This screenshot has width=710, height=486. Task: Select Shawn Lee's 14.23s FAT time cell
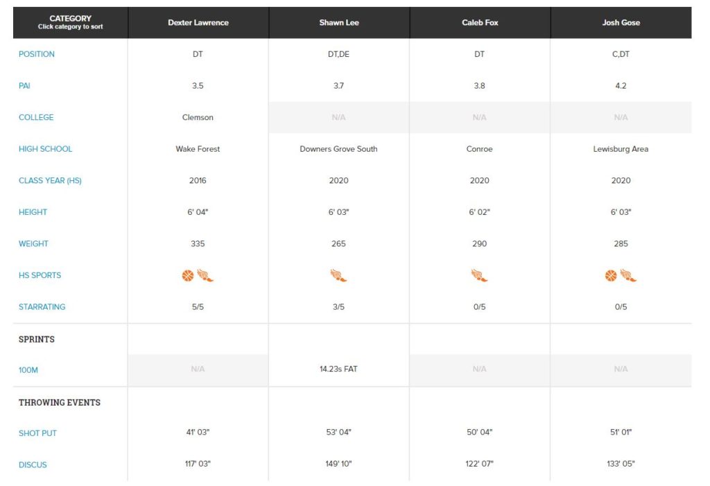pyautogui.click(x=338, y=370)
